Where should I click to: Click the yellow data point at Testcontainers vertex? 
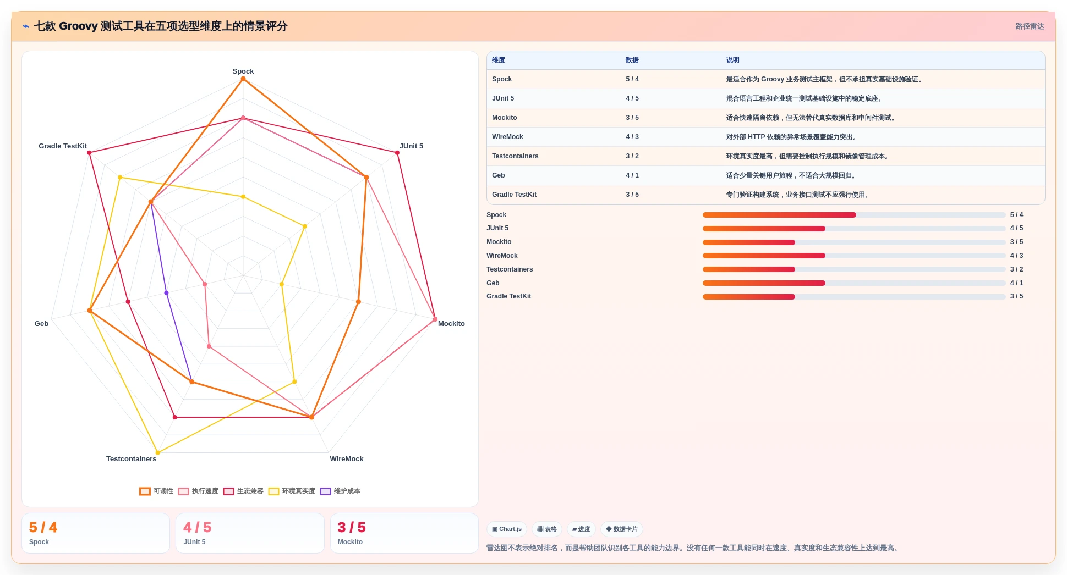[x=157, y=453]
